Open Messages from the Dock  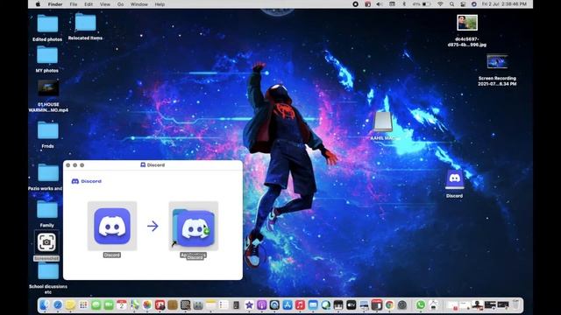pyautogui.click(x=96, y=305)
